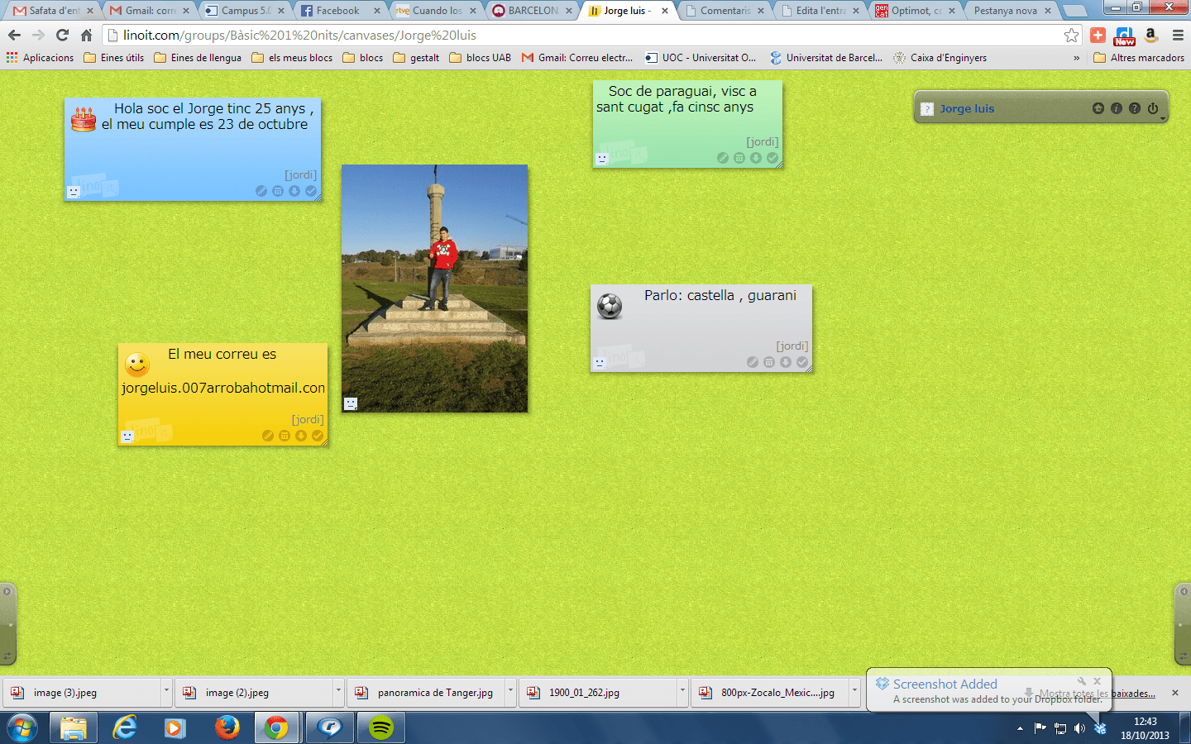This screenshot has width=1191, height=744.
Task: Click the browser reload button
Action: (x=62, y=35)
